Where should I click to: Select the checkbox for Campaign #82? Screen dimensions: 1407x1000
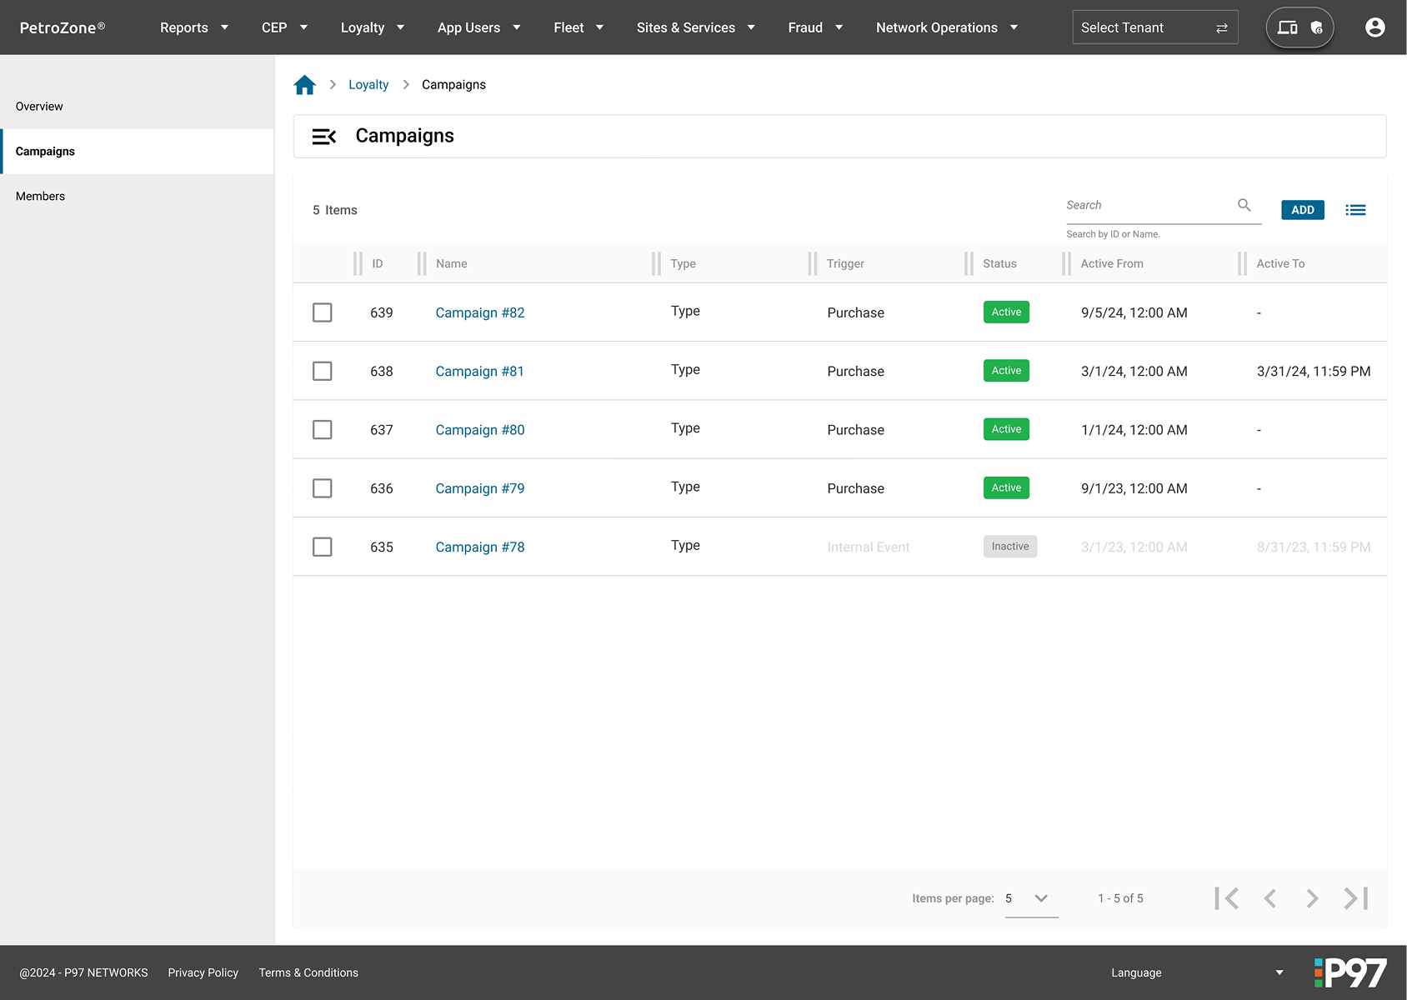323,312
